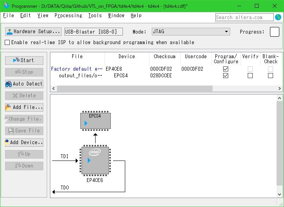Select the EP4CE6 Intel chip in diagram
The height and width of the screenshot is (207, 284).
tap(95, 161)
